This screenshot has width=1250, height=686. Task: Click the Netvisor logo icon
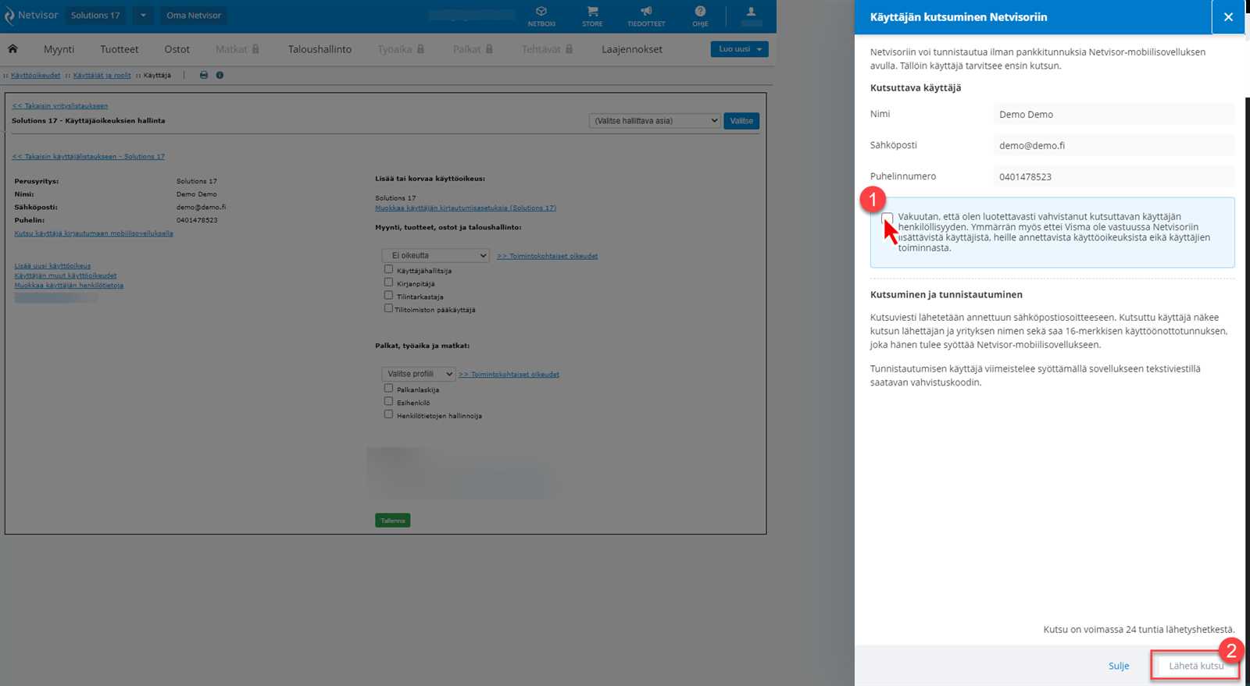(x=9, y=16)
